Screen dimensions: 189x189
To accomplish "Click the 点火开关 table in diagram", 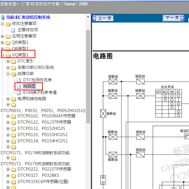I will pos(169,104).
